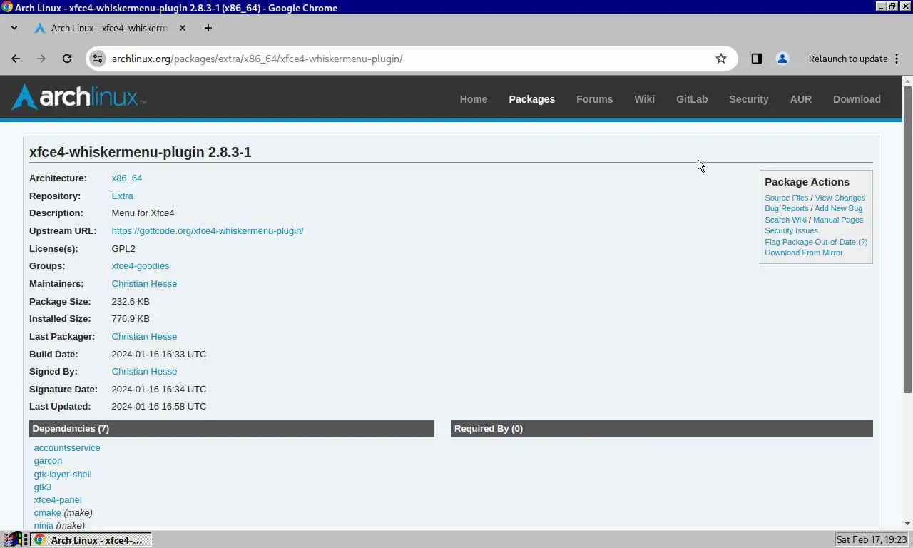The image size is (913, 548).
Task: Click the taskbar clock Sat Feb 17
Action: point(872,539)
